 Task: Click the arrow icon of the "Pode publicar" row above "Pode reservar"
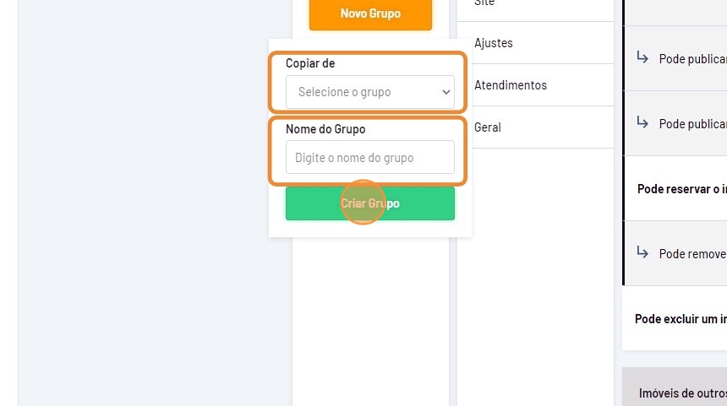click(642, 123)
